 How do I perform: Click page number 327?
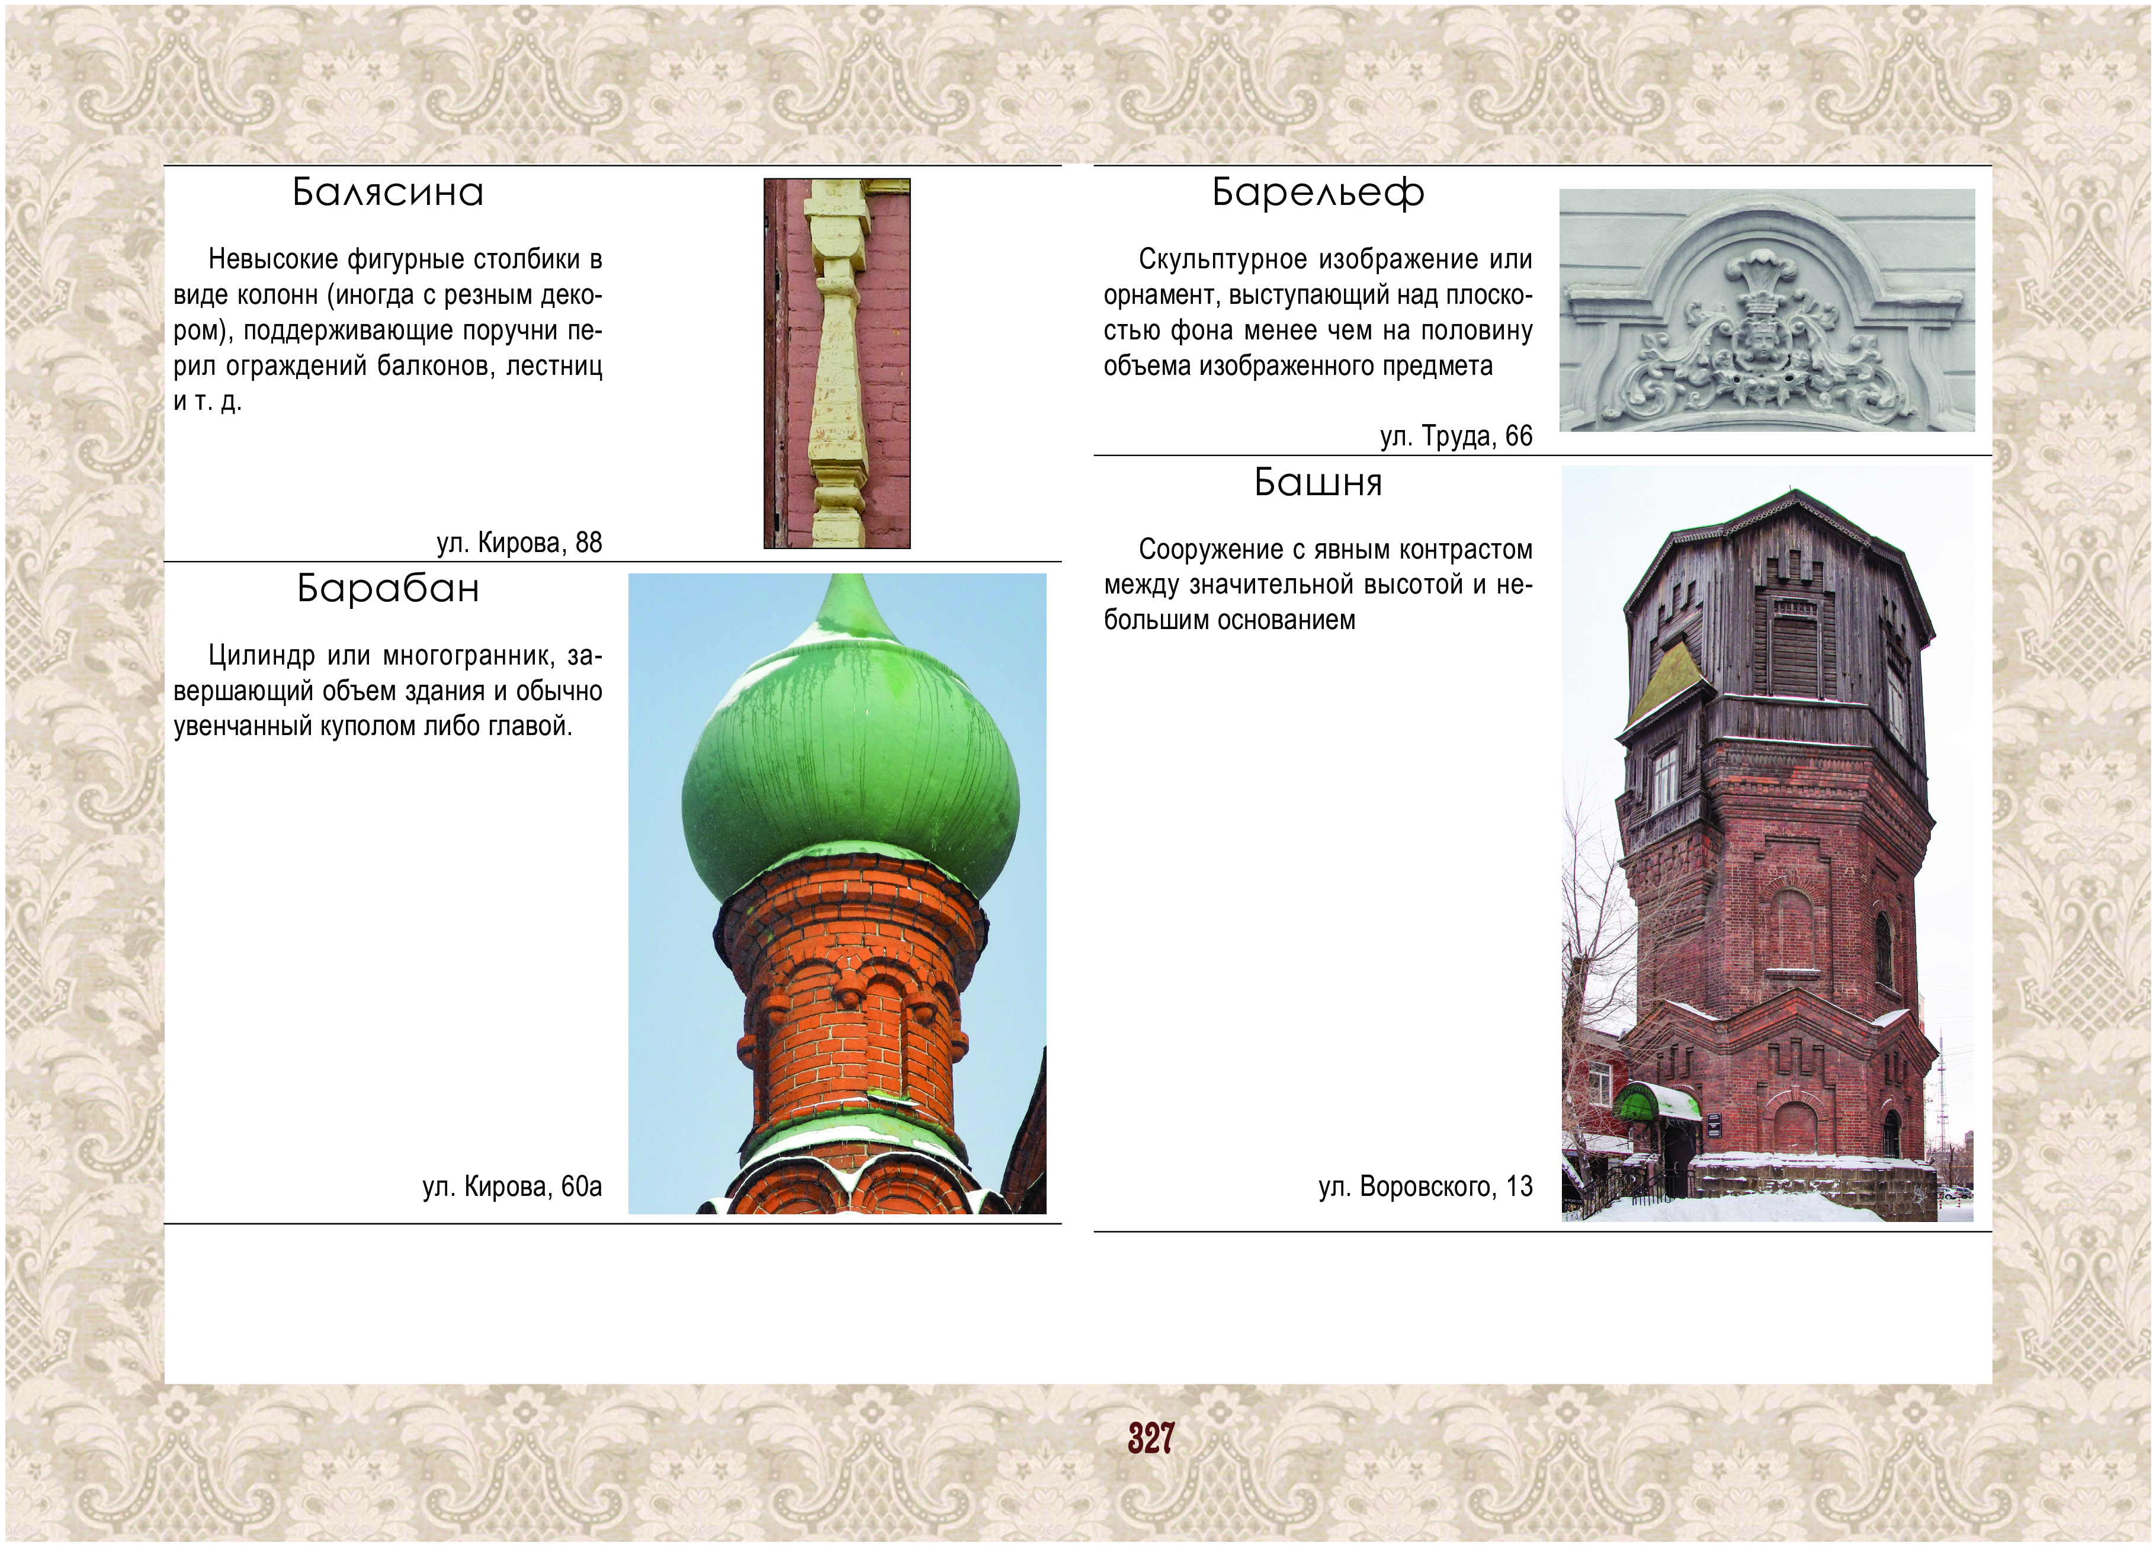1151,1438
